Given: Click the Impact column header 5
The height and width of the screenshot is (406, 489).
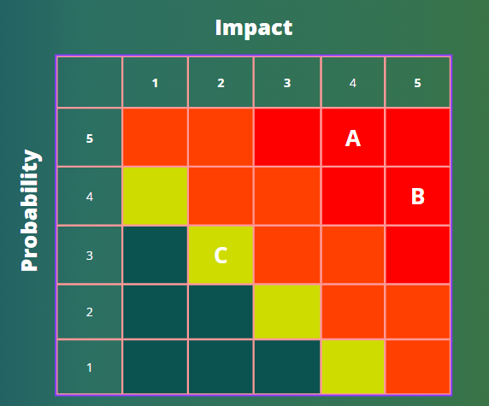Looking at the screenshot, I should [418, 83].
